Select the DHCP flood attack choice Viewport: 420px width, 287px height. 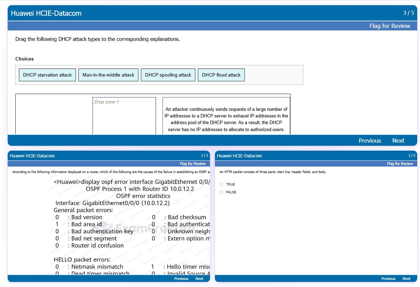tap(221, 75)
